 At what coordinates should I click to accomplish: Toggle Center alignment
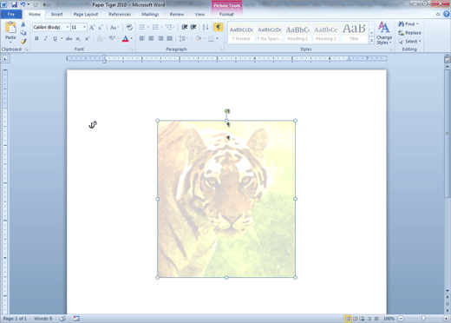151,38
